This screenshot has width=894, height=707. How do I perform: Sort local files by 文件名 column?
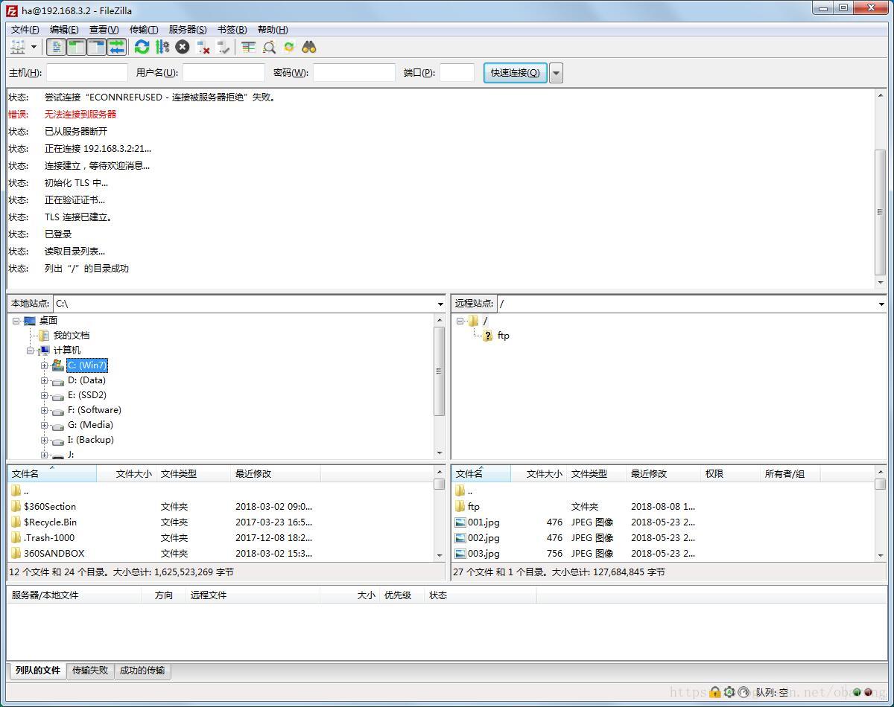[x=52, y=473]
